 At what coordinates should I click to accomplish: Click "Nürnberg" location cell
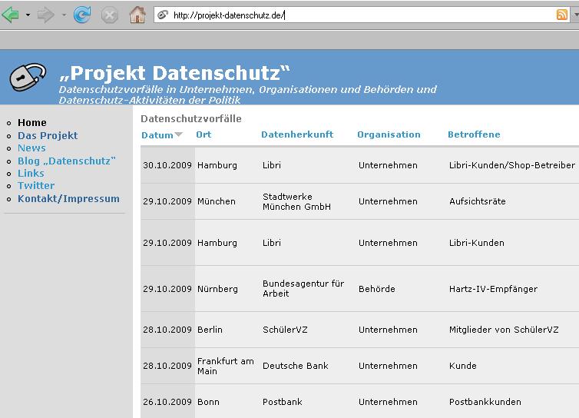[x=217, y=289]
